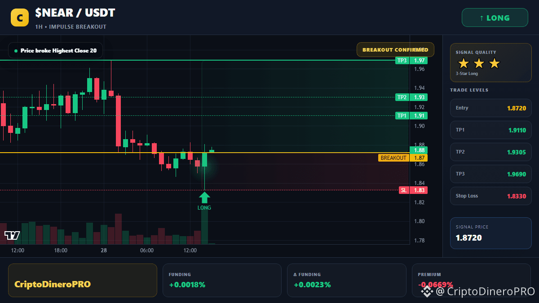Viewport: 539px width, 303px height.
Task: Open the Signal Quality 3-Star Long card
Action: 491,63
